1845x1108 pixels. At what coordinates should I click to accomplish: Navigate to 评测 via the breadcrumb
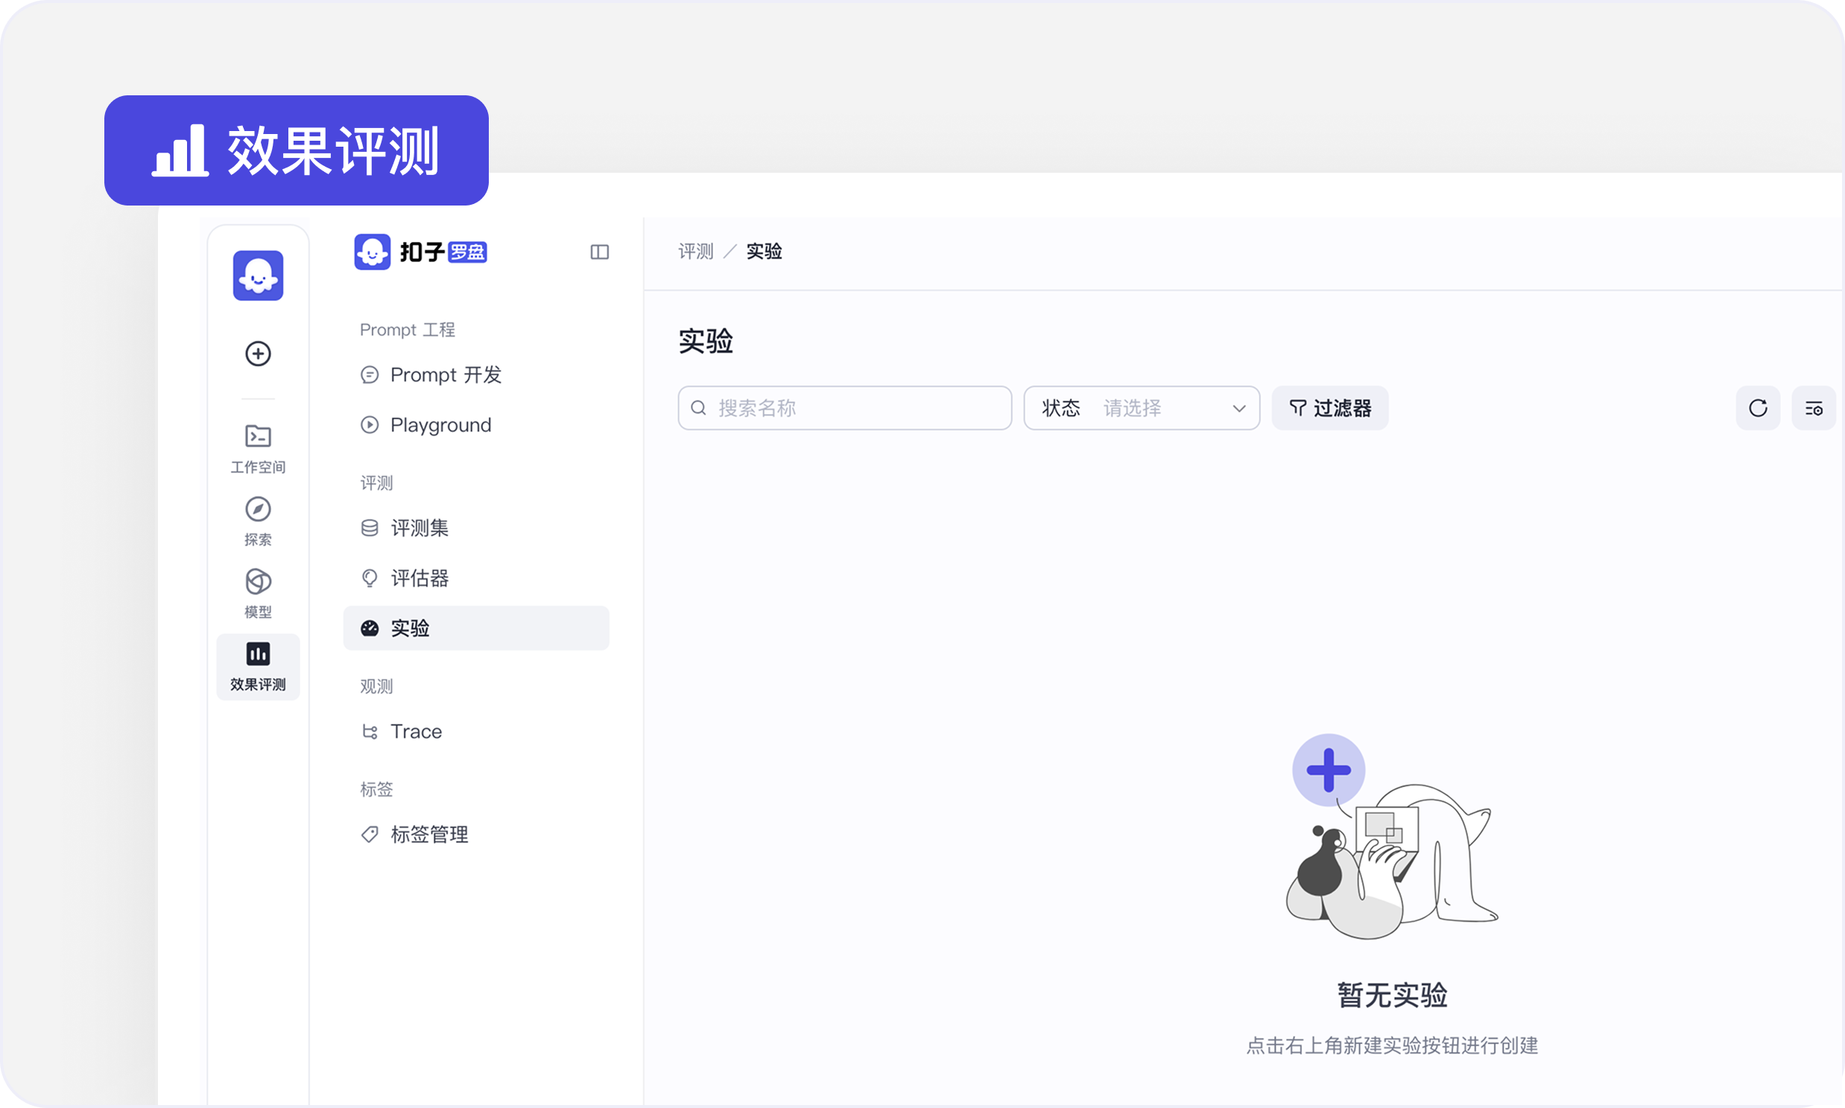pyautogui.click(x=694, y=252)
